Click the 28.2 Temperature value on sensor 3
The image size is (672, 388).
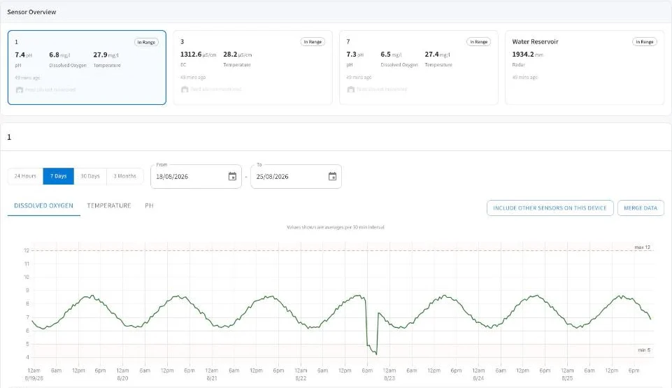point(238,55)
